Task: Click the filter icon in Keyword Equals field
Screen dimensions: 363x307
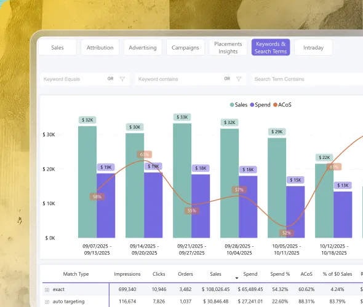Action: click(x=122, y=79)
